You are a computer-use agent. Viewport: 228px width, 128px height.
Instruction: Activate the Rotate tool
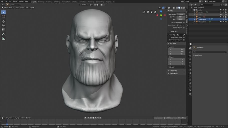3,25
